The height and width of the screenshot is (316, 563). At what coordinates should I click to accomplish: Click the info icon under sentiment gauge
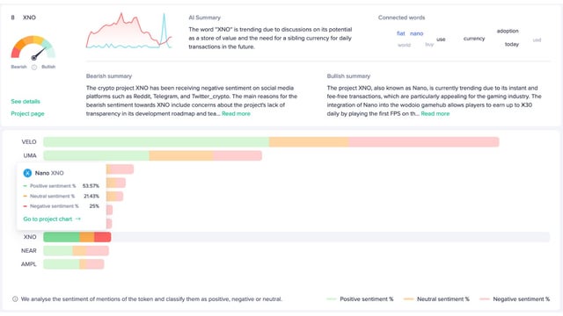34,68
